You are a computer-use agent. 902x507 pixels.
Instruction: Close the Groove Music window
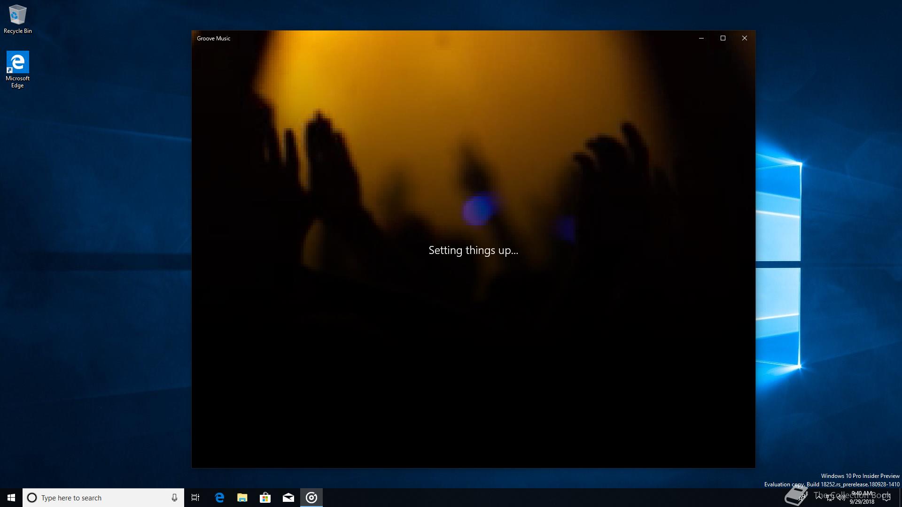tap(745, 38)
